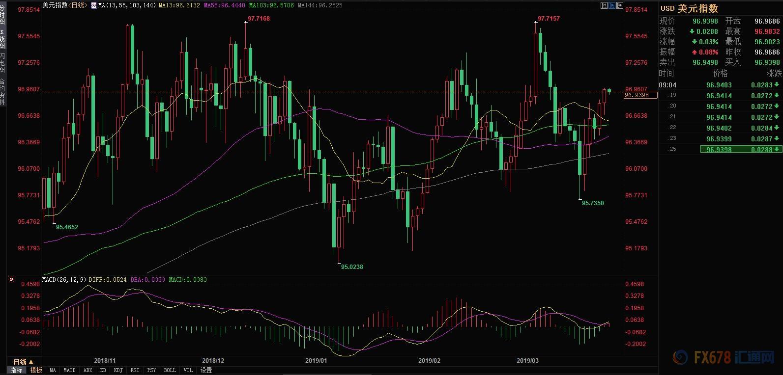Click the 95.4652 low price marker
Image resolution: width=783 pixels, height=375 pixels.
click(x=67, y=227)
